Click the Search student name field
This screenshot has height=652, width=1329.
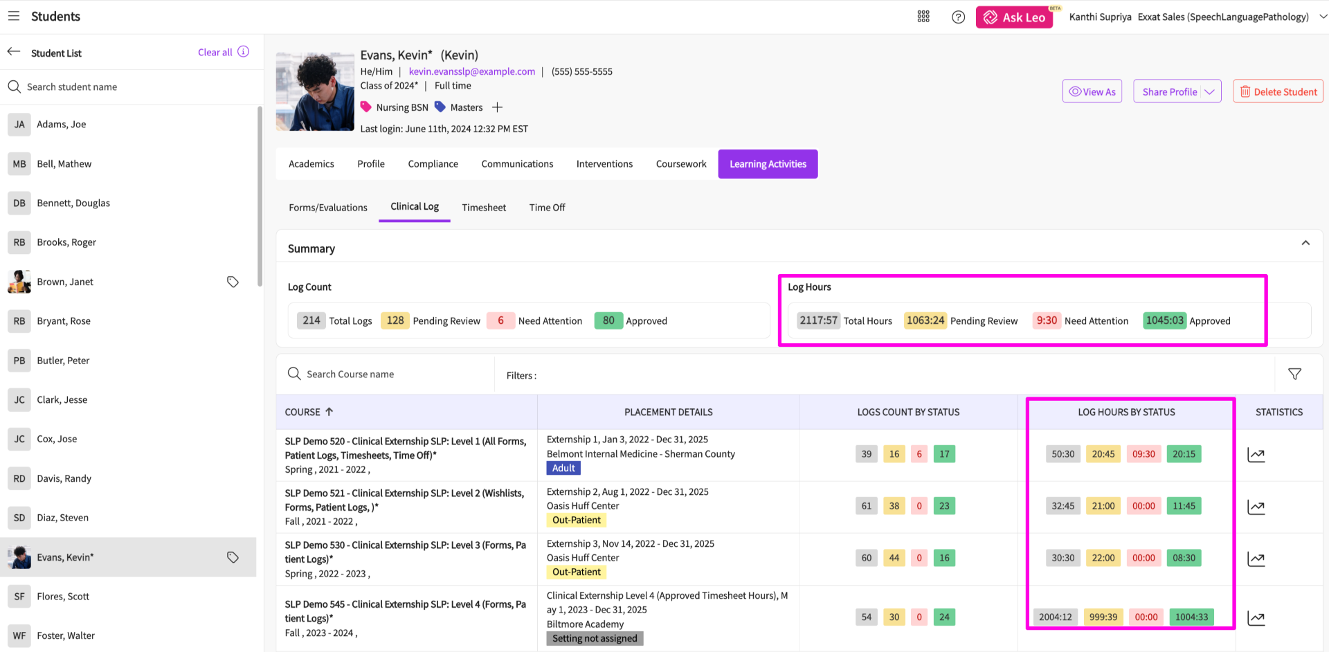[x=132, y=87]
